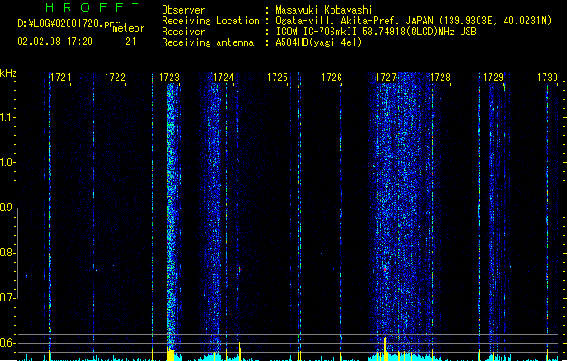Click the 1729 time marker
Image resolution: width=568 pixels, height=361 pixels.
[x=494, y=78]
